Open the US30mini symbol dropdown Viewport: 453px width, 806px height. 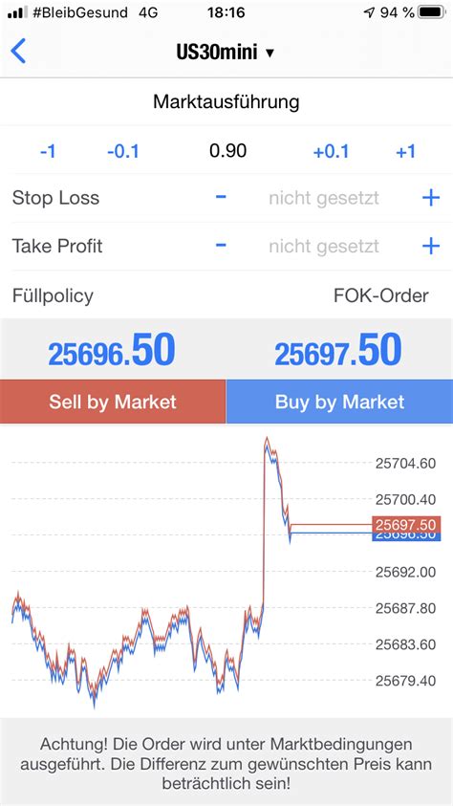(x=226, y=52)
